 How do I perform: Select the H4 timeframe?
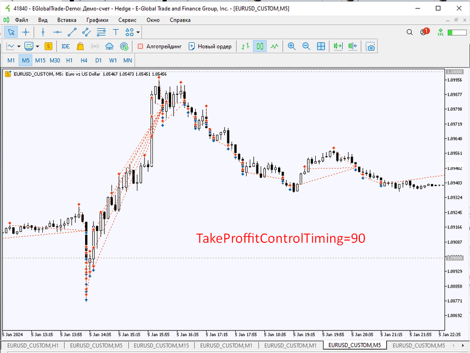point(84,61)
